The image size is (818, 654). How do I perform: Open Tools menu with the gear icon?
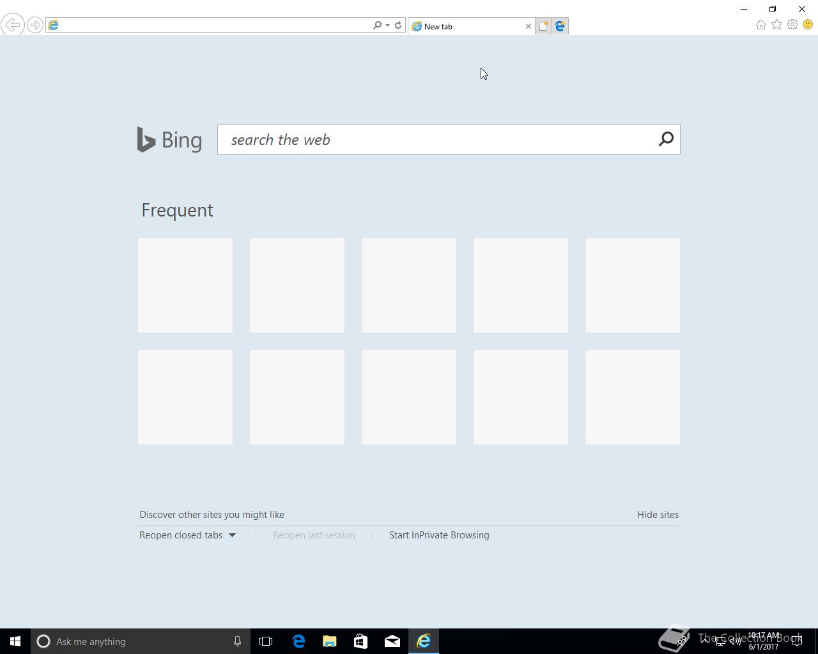pyautogui.click(x=792, y=24)
